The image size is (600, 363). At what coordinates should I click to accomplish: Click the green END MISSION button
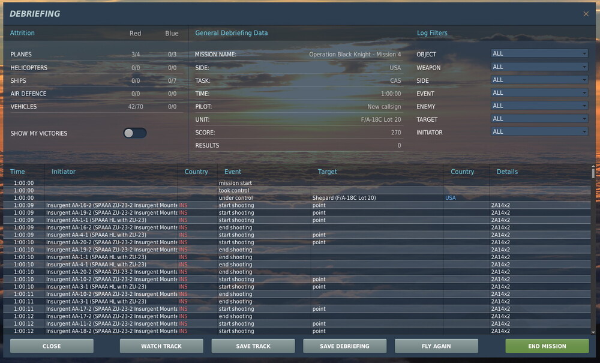click(547, 346)
